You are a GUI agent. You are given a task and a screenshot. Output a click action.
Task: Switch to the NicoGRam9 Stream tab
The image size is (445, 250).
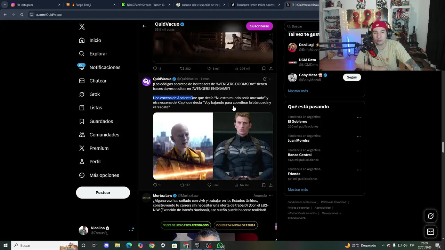click(x=146, y=5)
